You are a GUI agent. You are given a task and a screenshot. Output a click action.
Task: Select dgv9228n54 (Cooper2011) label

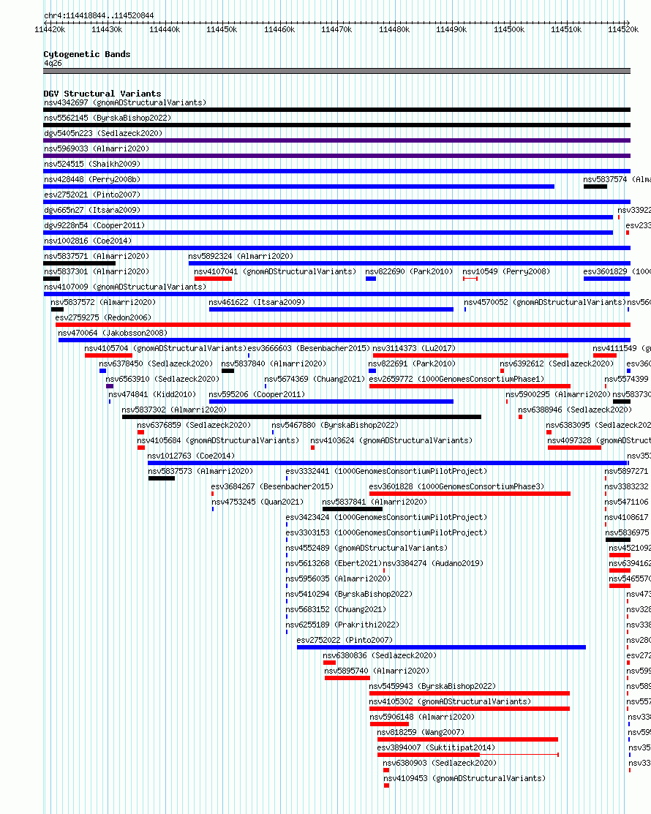(x=94, y=226)
